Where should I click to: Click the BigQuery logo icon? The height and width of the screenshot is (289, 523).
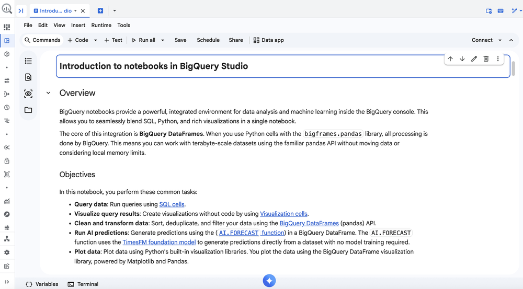pyautogui.click(x=7, y=9)
